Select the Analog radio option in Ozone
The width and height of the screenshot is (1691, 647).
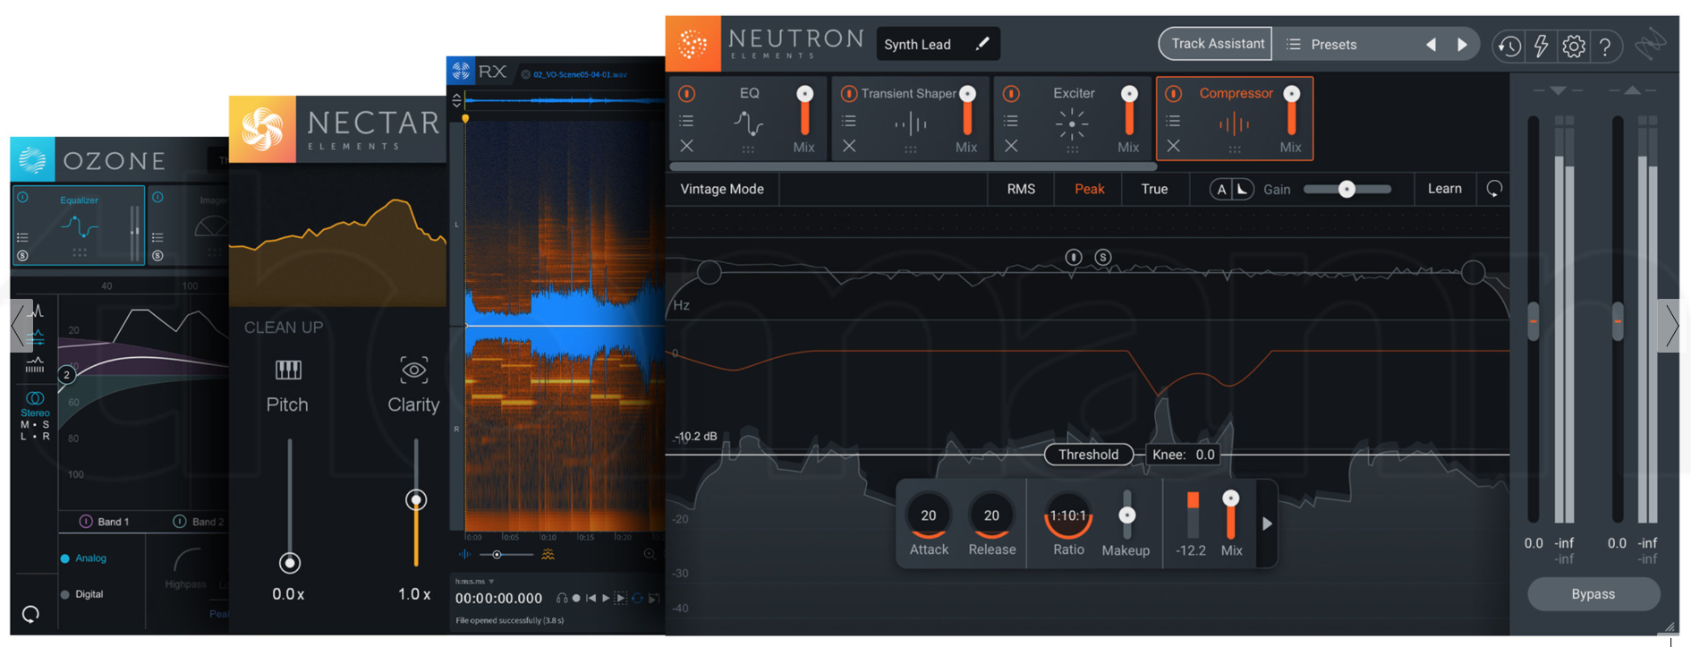[65, 558]
